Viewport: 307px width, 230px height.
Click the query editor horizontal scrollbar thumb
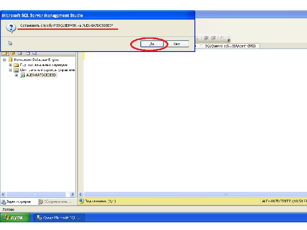pyautogui.click(x=196, y=194)
